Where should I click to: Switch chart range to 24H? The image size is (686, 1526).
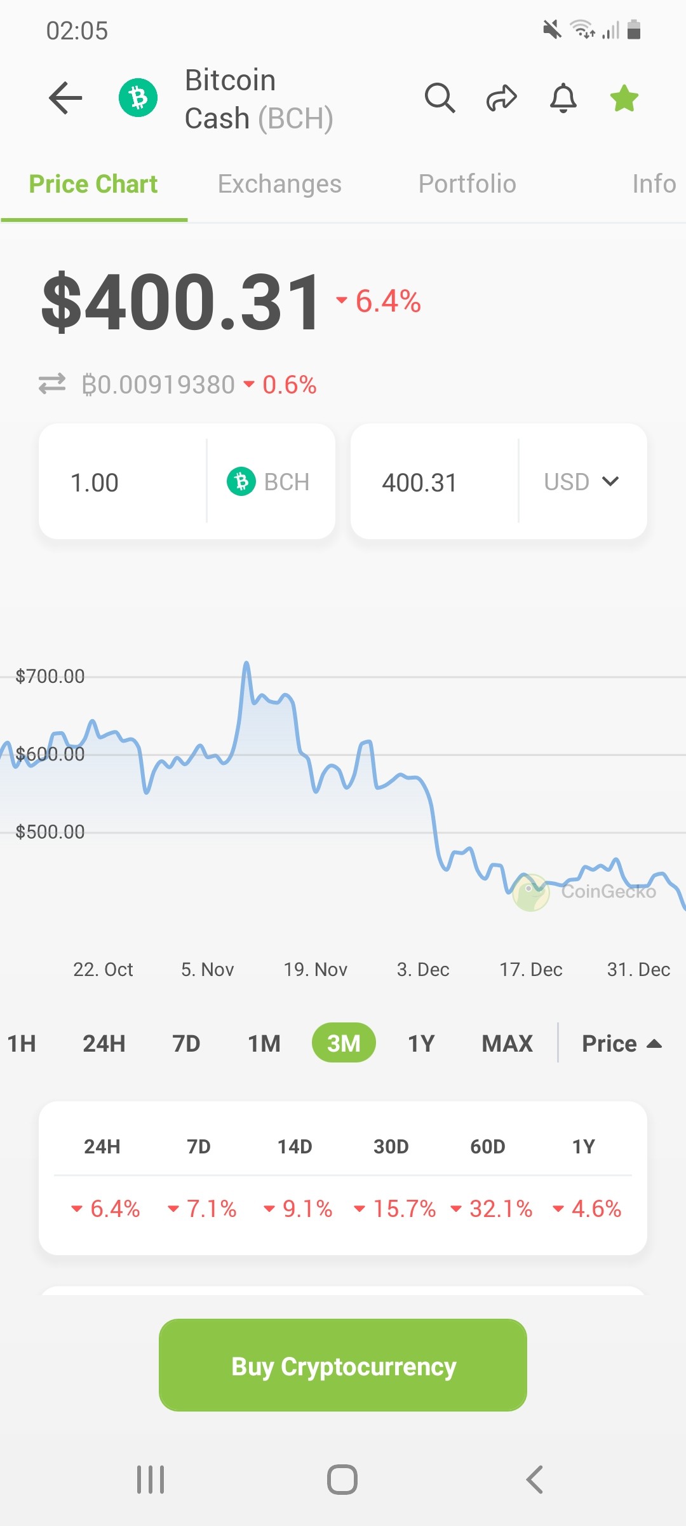[104, 1043]
